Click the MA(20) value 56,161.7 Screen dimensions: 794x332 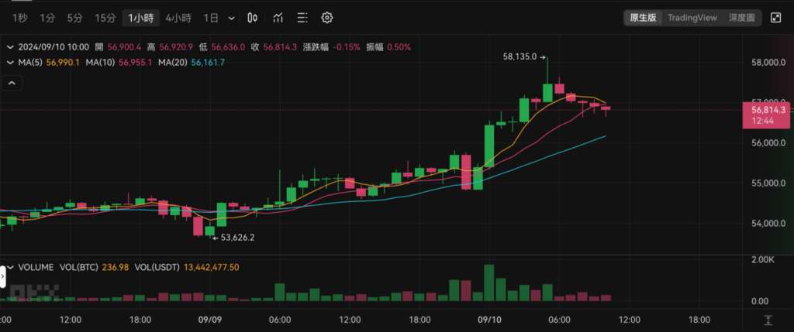coord(208,62)
